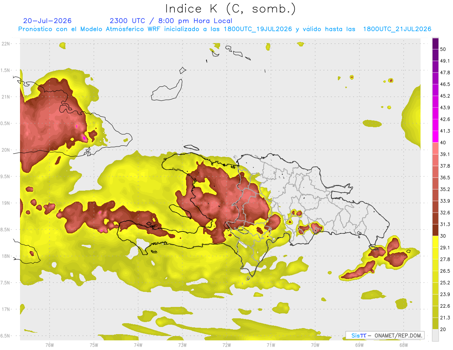Click the legend value "29.1"
453x350 pixels.
click(445, 248)
